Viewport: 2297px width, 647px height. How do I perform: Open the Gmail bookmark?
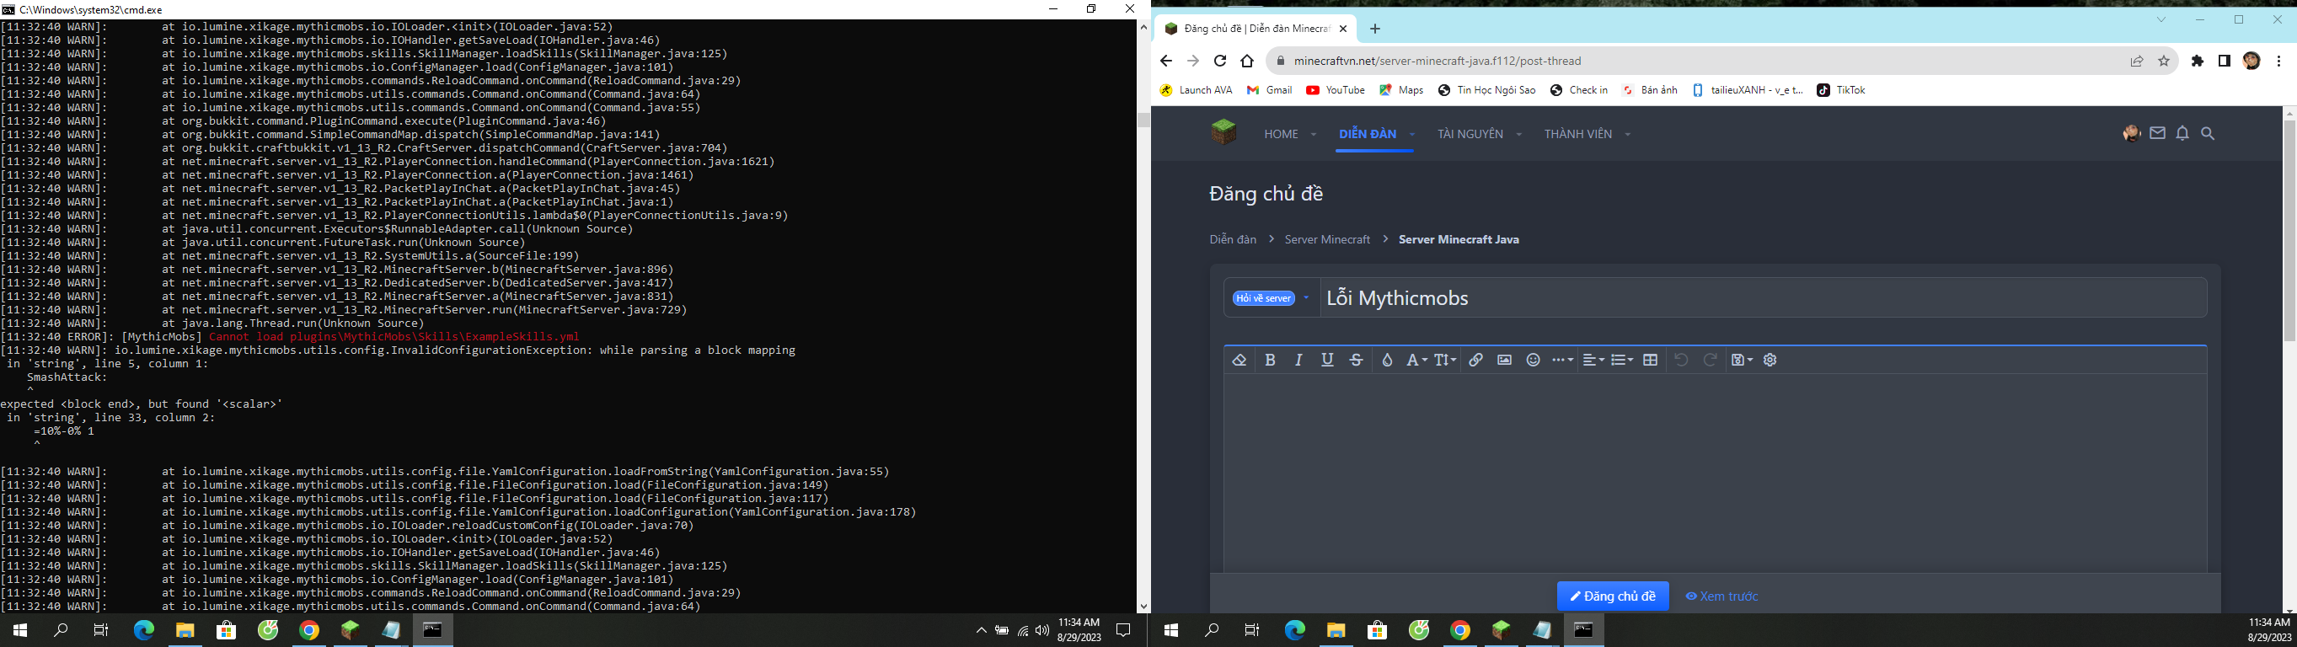tap(1270, 90)
